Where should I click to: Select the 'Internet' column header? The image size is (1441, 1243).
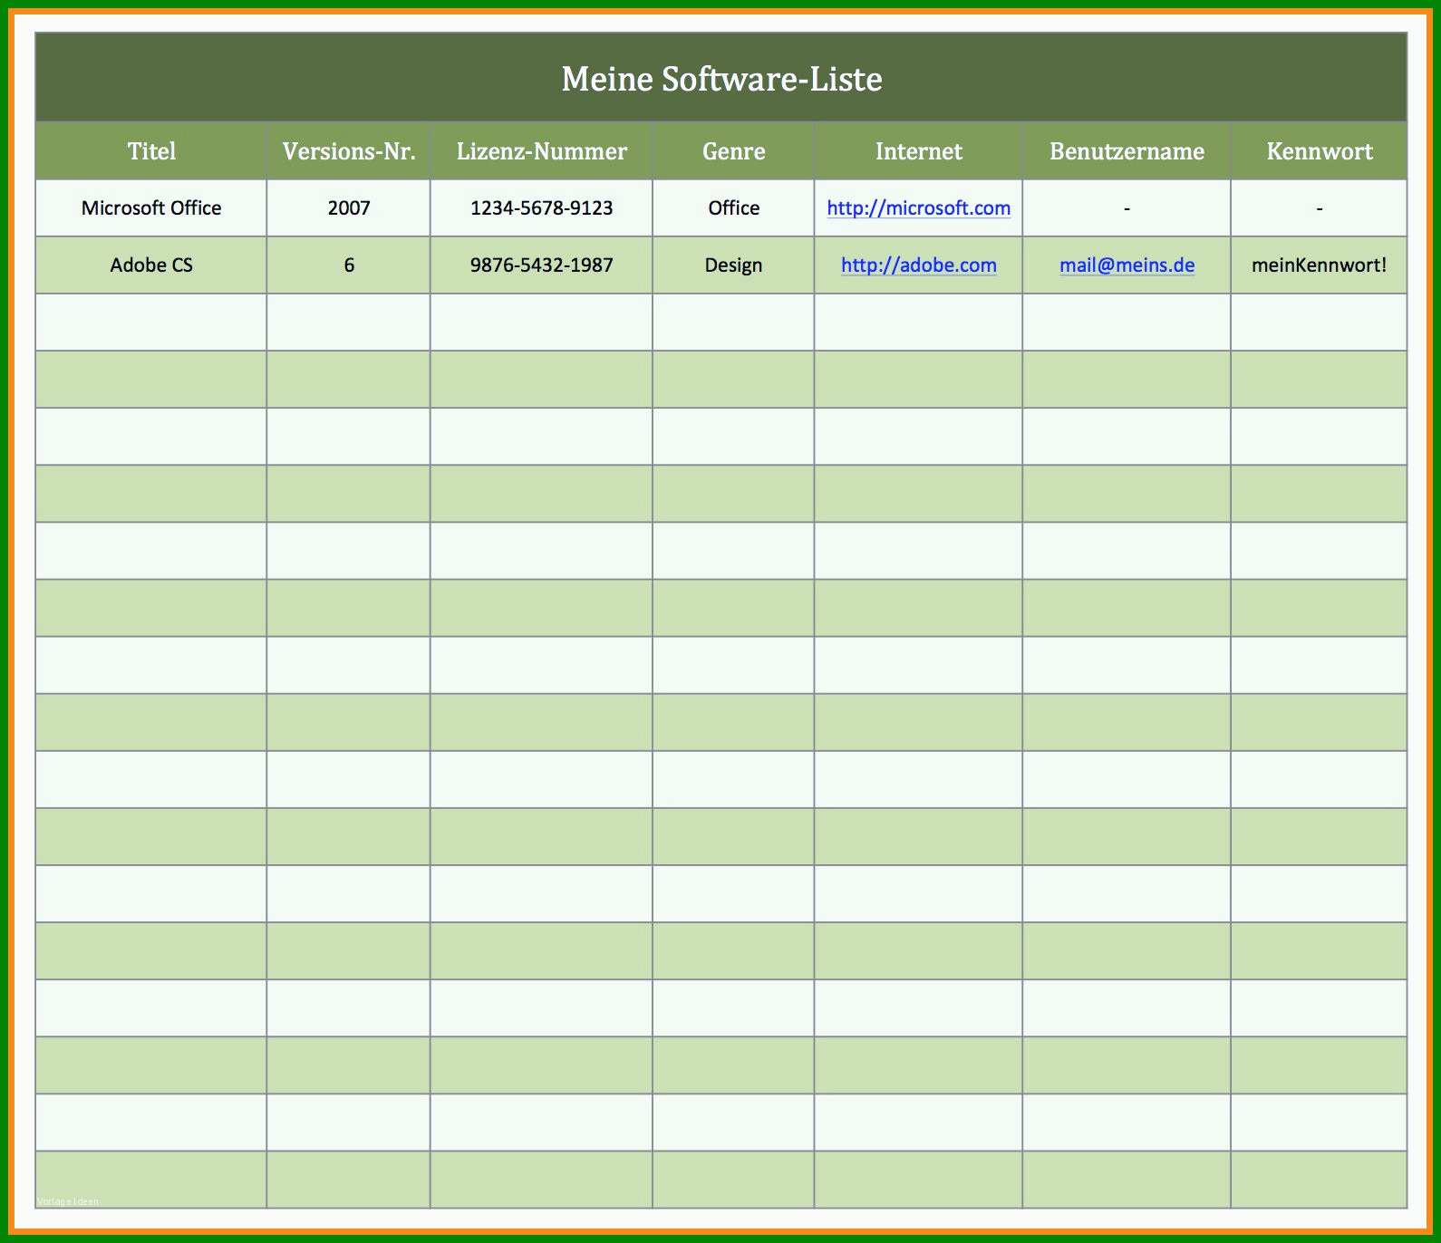[919, 150]
